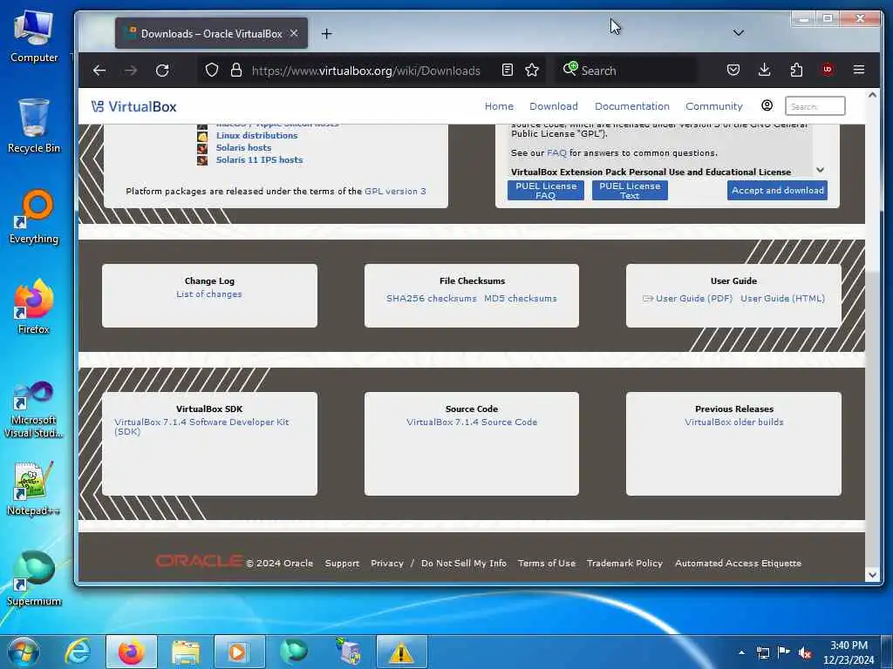Open Automated Access Etiquette footer link
The width and height of the screenshot is (893, 669).
(738, 564)
